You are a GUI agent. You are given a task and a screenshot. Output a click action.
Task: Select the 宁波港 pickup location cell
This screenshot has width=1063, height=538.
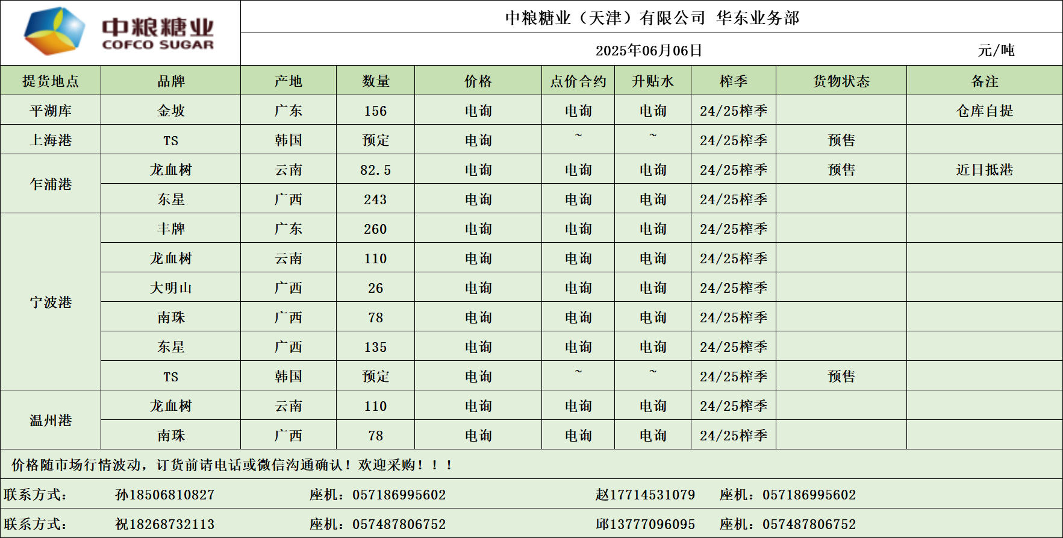[x=51, y=302]
